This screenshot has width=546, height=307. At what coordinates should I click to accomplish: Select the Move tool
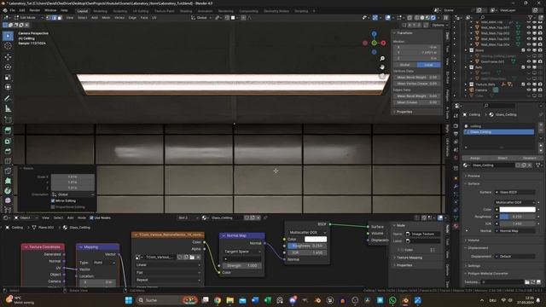[x=8, y=57]
